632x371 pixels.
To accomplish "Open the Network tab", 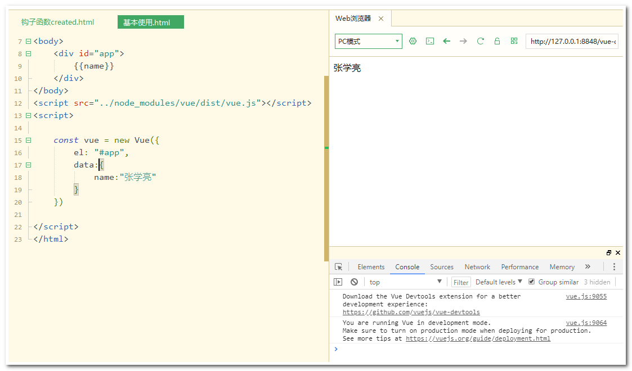I will (x=477, y=267).
